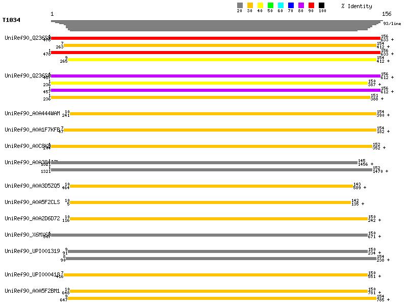Click the gray 20% identity legend swatch
Screen dimensions: 408x306
click(240, 6)
